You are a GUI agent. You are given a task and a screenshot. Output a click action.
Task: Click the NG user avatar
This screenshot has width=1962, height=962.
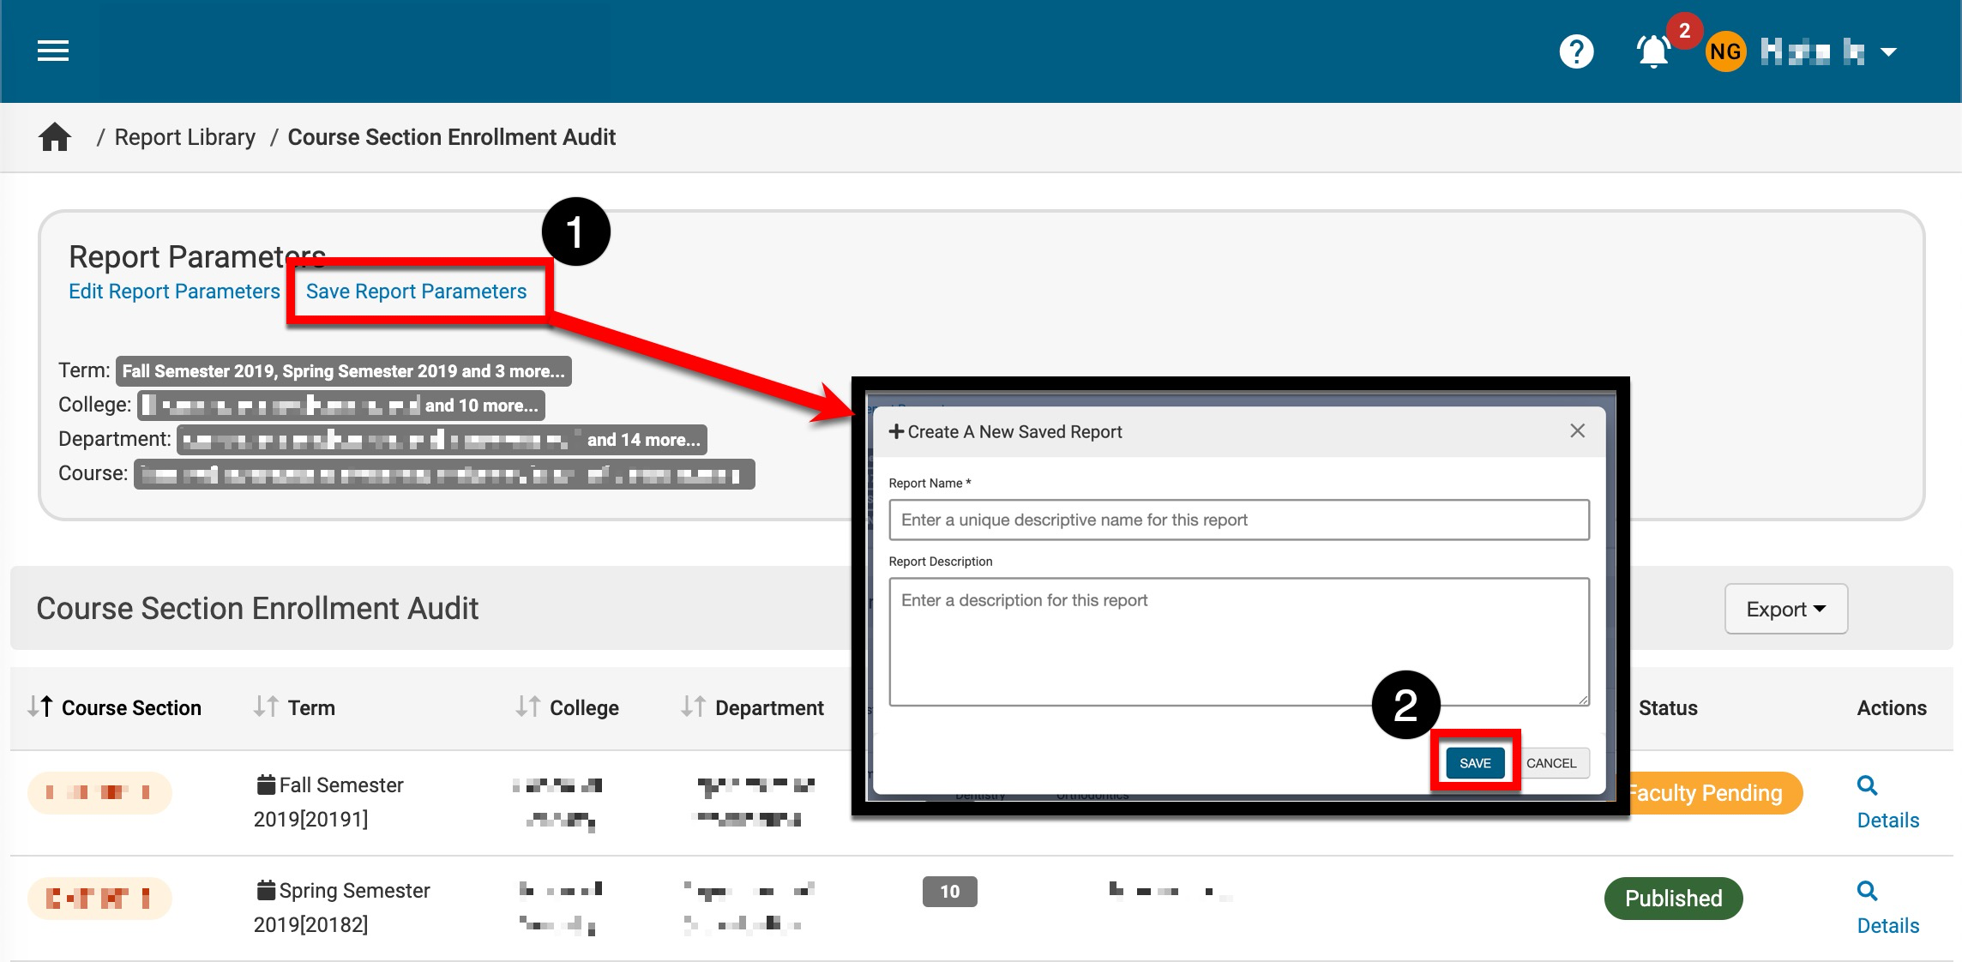1725,52
